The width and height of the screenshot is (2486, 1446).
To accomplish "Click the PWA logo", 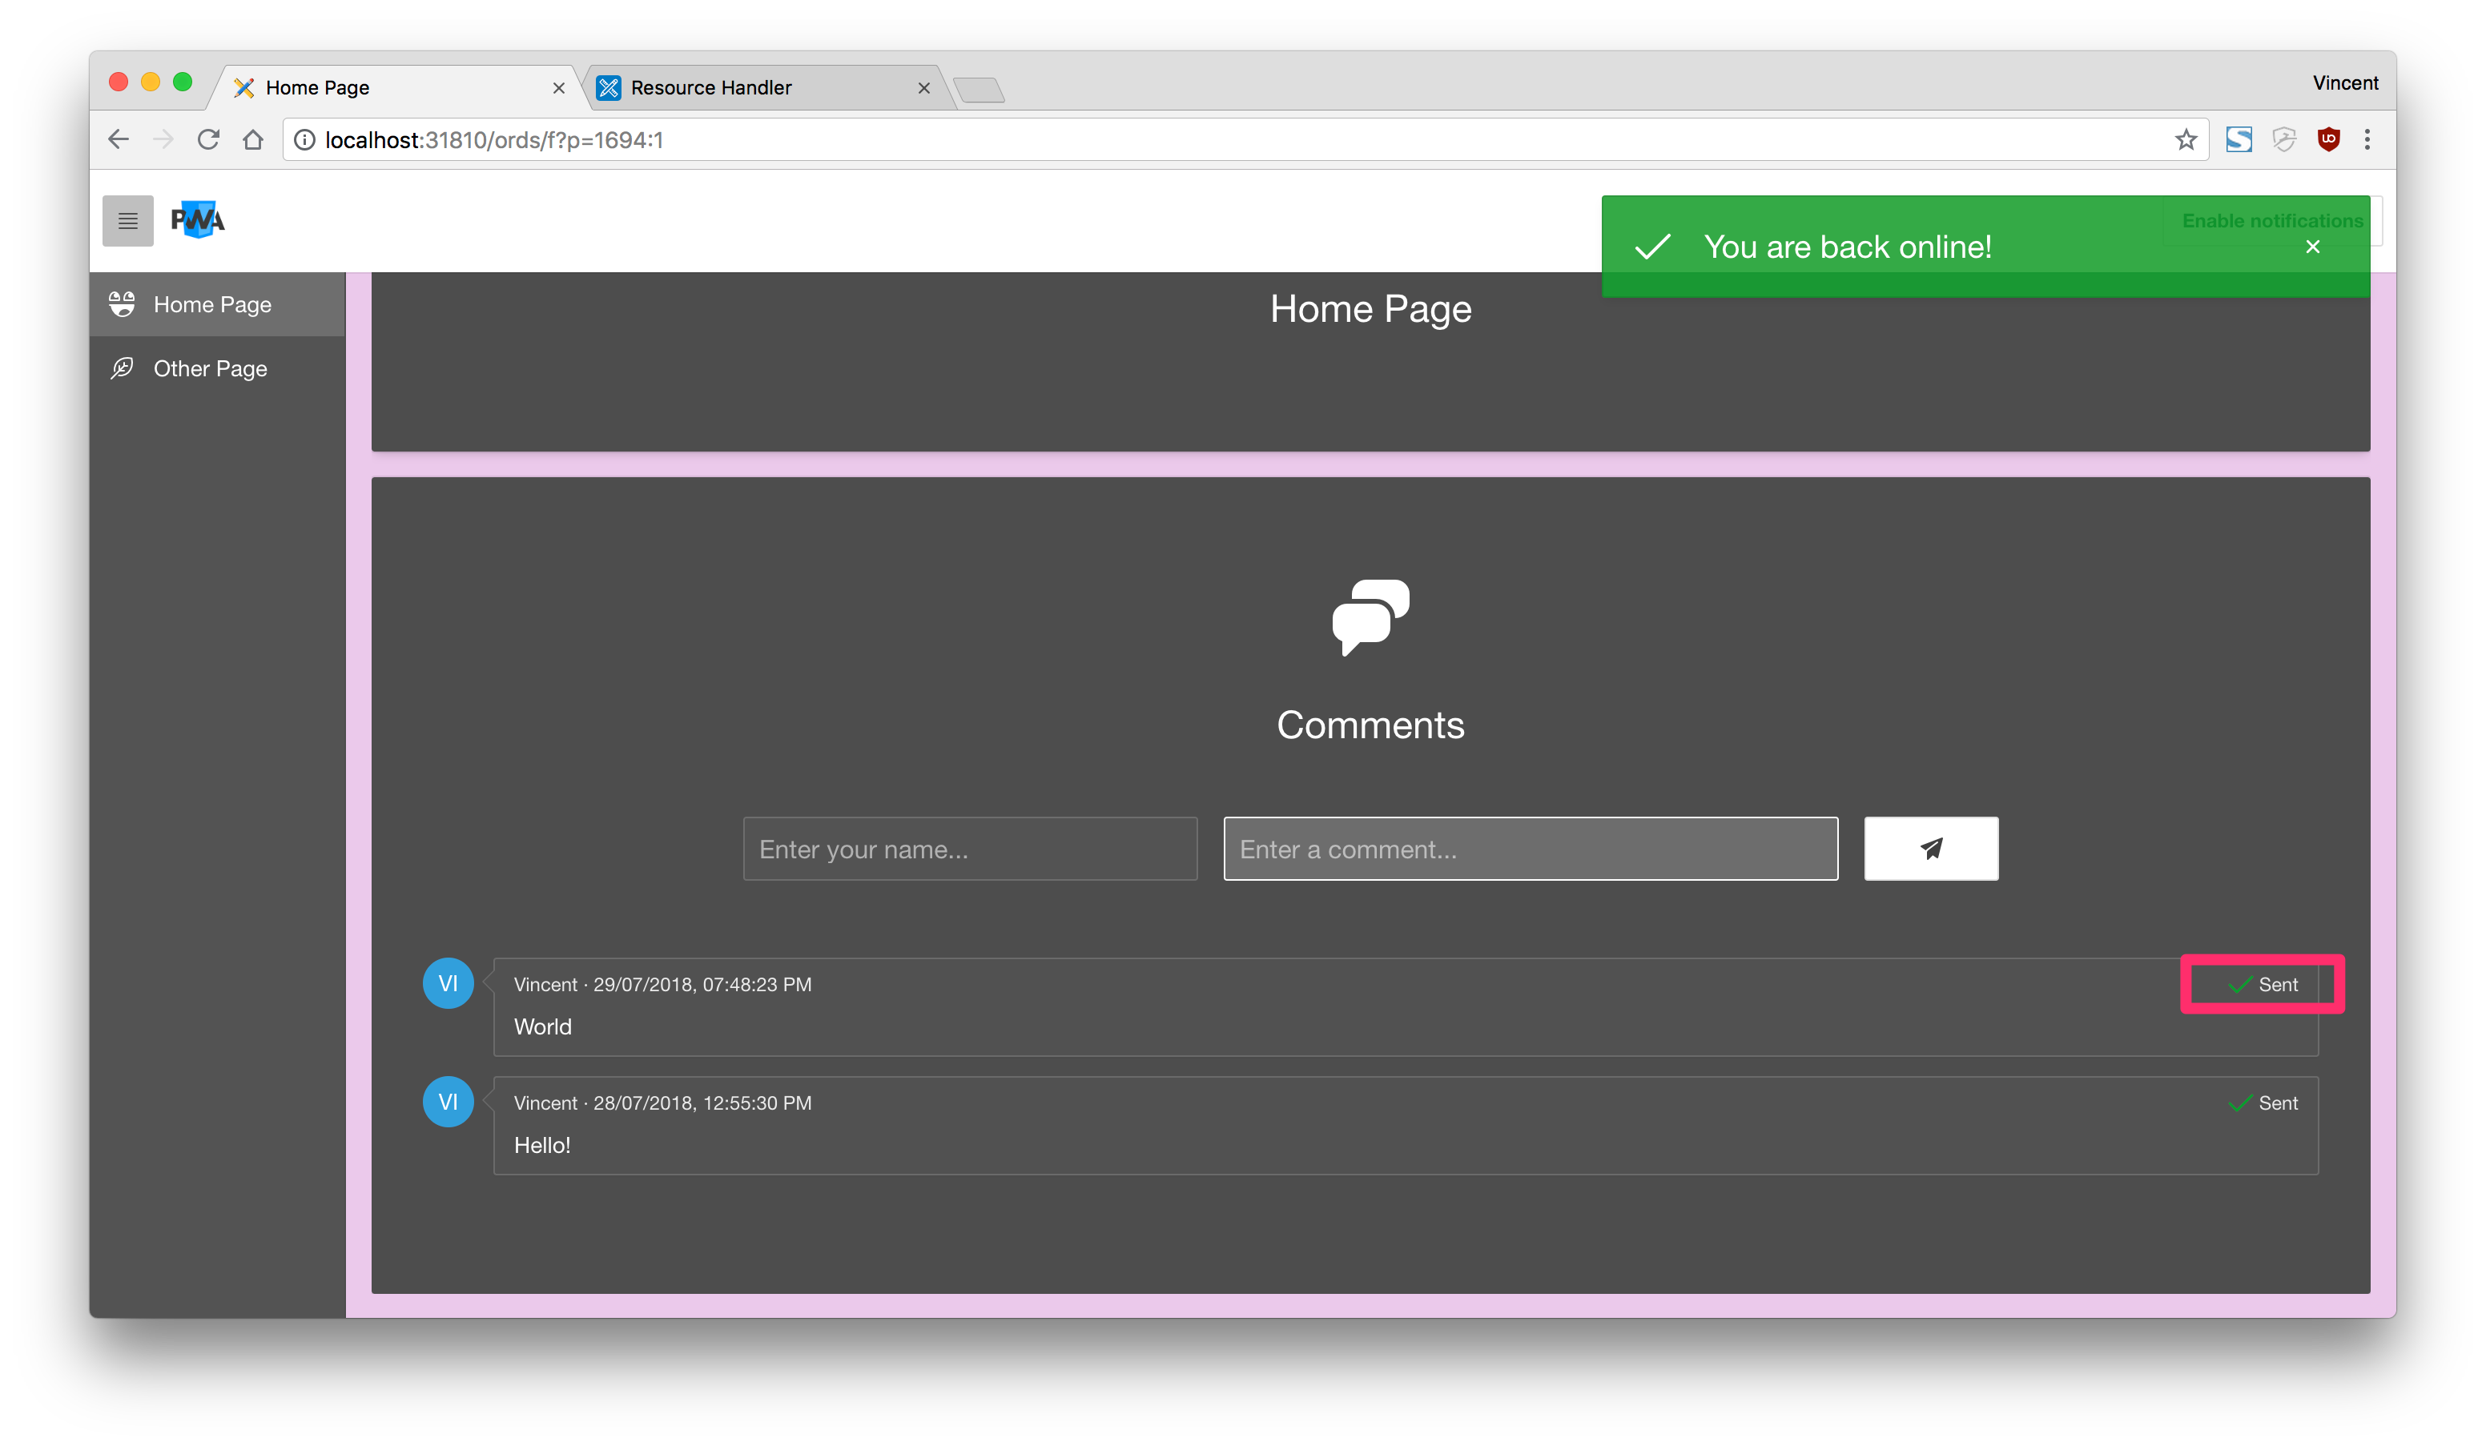I will coord(197,220).
